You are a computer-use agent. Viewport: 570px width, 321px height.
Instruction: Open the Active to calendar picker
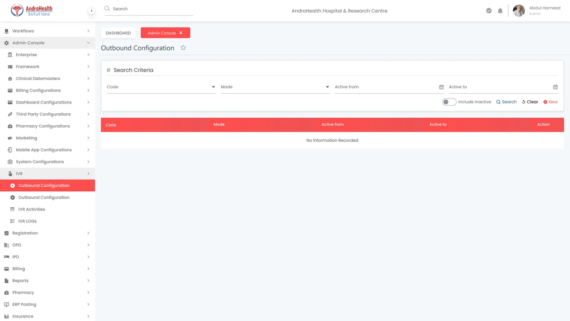click(x=555, y=87)
